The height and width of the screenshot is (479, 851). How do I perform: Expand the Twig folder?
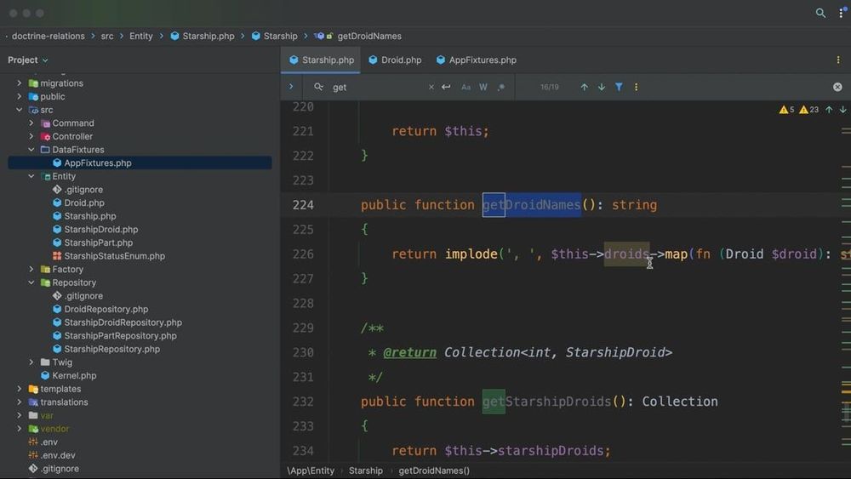click(x=31, y=362)
